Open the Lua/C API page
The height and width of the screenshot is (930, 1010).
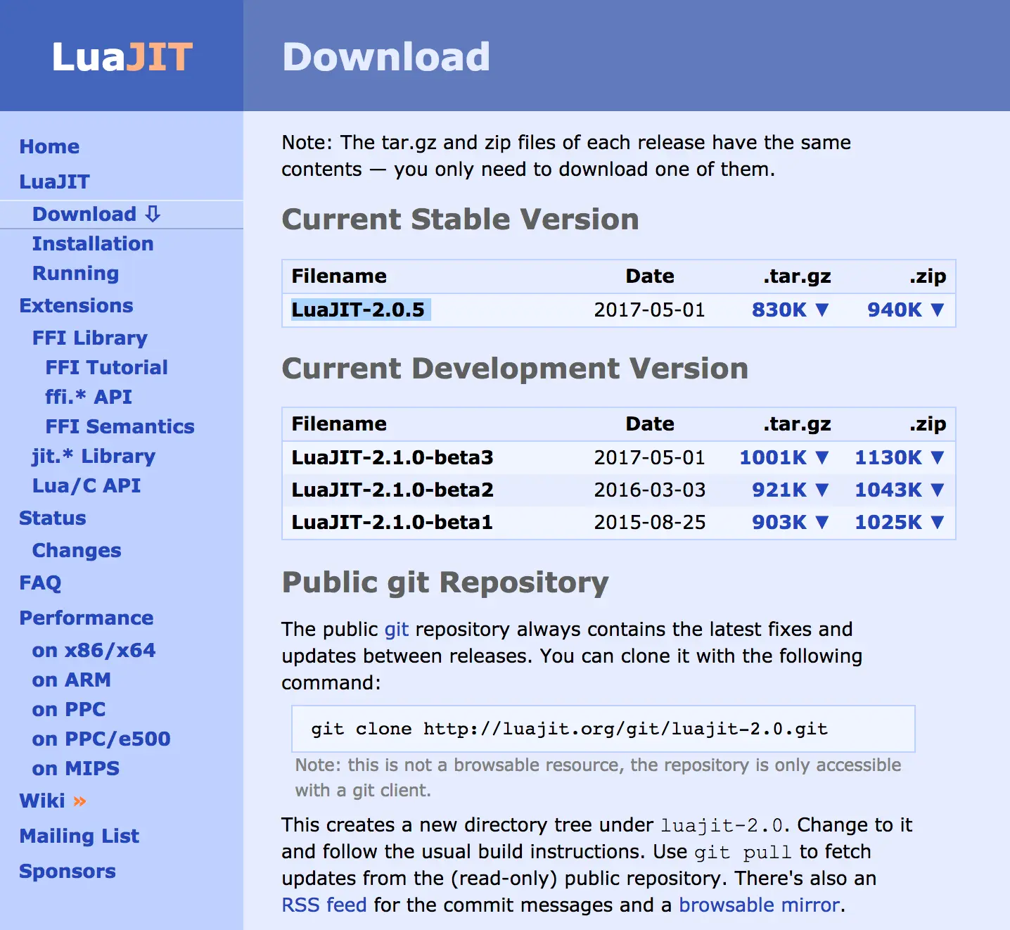coord(87,485)
